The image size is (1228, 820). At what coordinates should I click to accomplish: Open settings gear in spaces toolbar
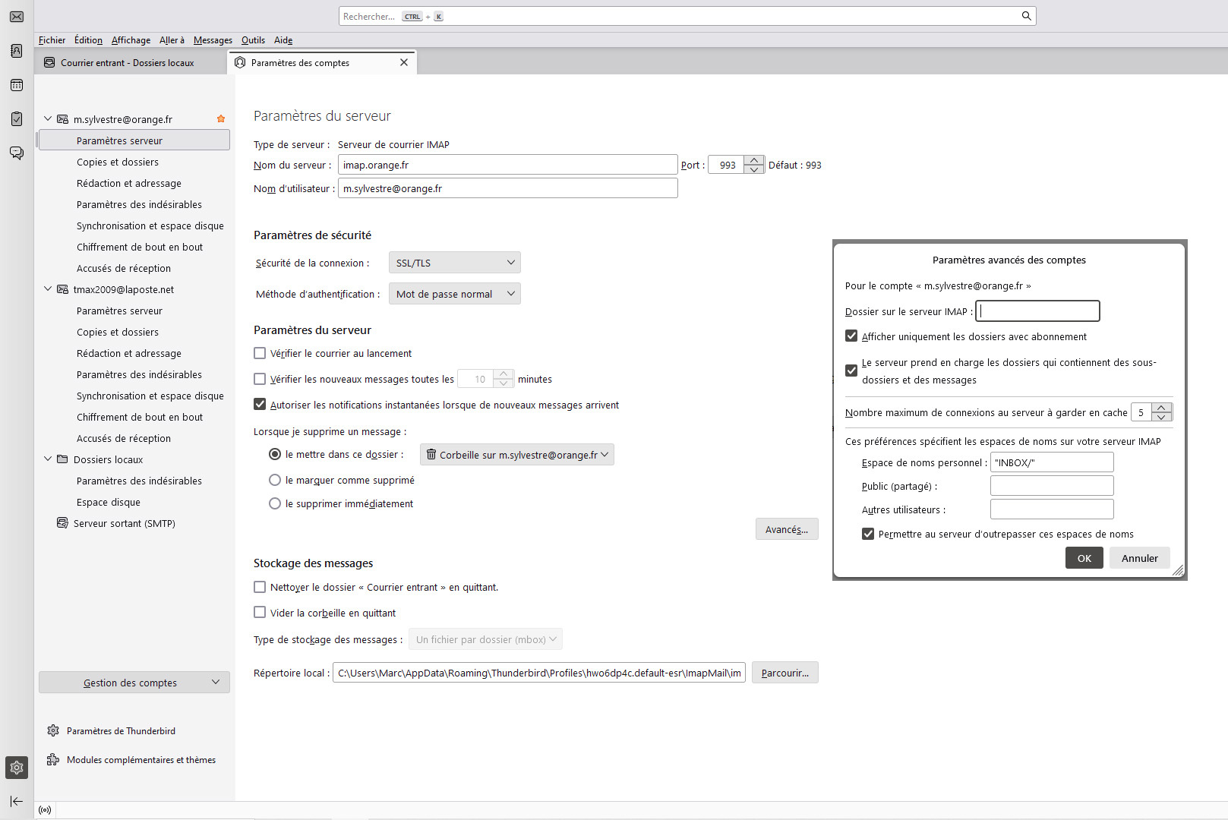click(x=17, y=768)
